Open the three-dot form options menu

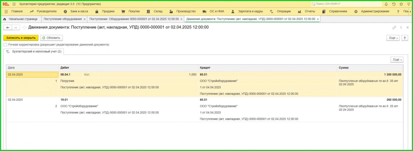click(401, 28)
